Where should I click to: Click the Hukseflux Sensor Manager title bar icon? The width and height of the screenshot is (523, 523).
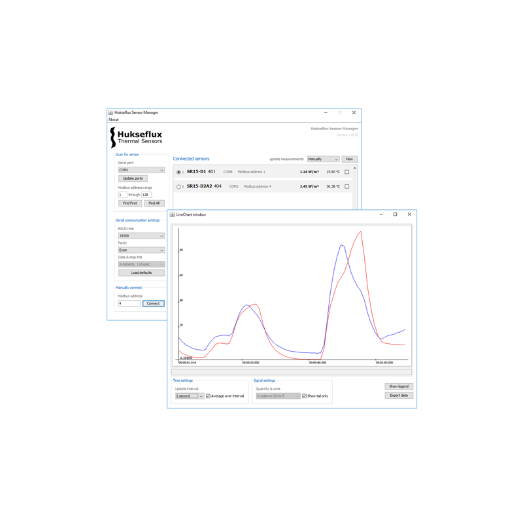[110, 112]
